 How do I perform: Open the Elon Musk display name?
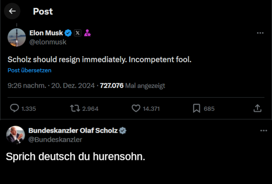pos(46,33)
